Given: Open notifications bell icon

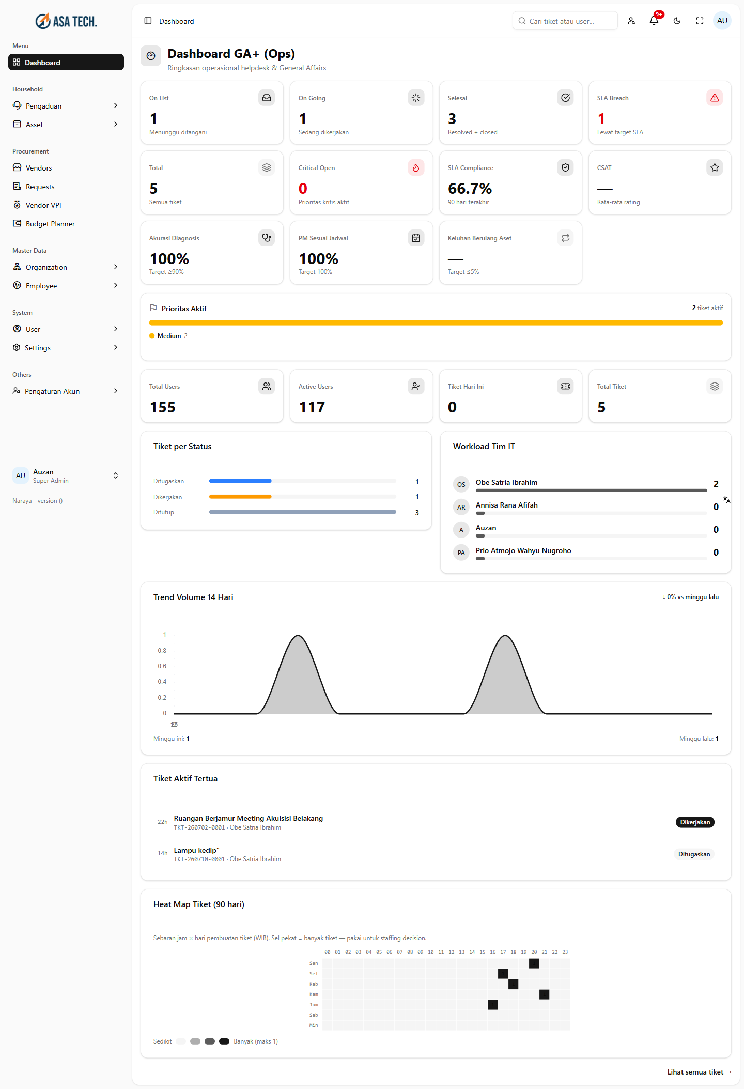Looking at the screenshot, I should pyautogui.click(x=654, y=21).
